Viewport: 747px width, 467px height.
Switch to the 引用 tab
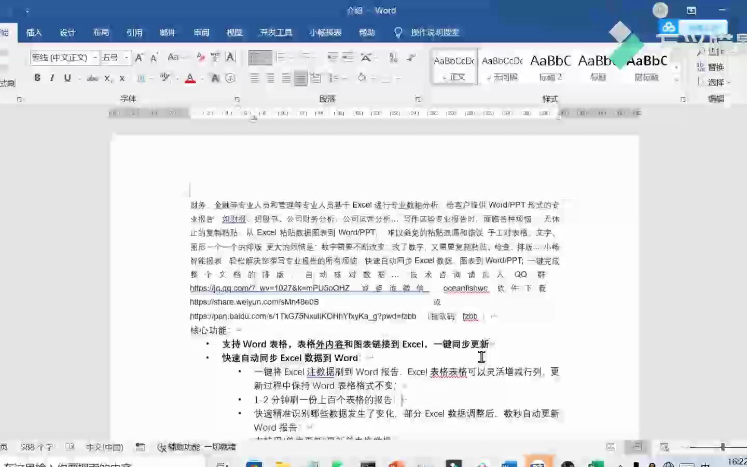click(134, 33)
